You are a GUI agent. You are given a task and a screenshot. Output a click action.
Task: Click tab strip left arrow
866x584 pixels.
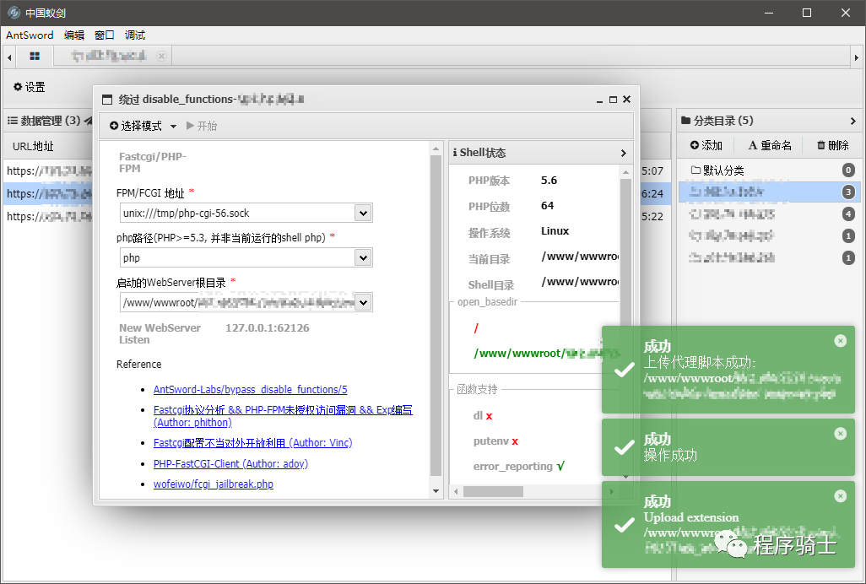coord(9,57)
